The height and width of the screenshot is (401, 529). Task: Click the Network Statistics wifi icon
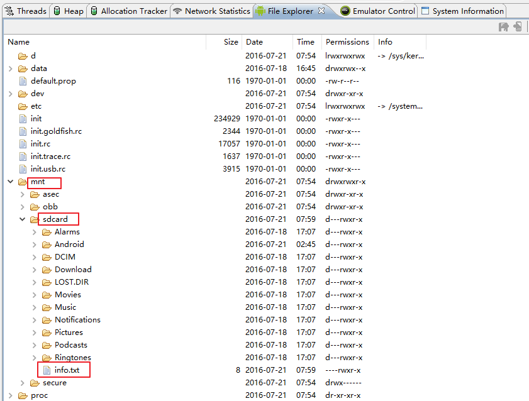click(x=177, y=11)
